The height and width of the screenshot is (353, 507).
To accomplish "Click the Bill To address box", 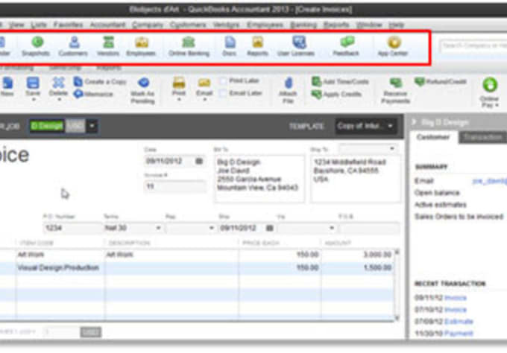I will [x=259, y=179].
